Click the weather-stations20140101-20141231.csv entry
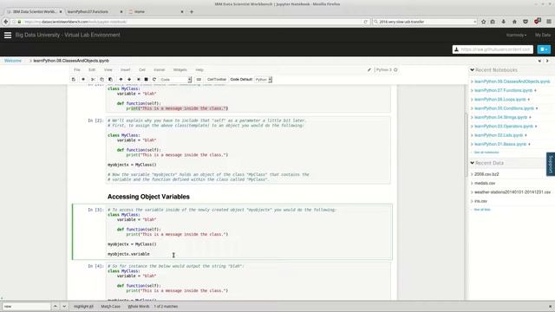 (513, 192)
